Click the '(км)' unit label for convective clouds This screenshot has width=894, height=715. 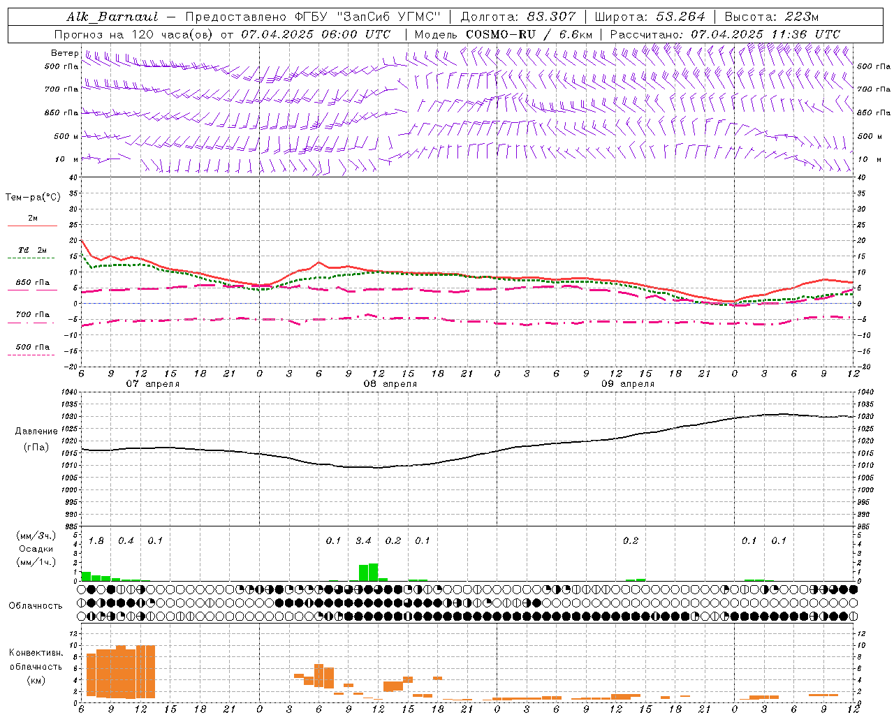36,680
